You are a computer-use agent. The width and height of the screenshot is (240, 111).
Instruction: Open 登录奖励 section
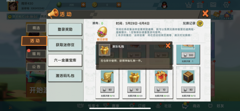tap(65, 29)
